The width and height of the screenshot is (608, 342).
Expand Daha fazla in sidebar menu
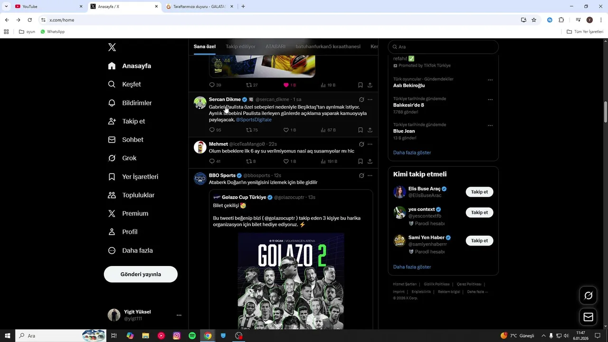[x=131, y=250]
